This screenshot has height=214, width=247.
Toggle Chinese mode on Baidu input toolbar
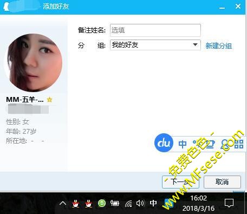[x=183, y=144]
